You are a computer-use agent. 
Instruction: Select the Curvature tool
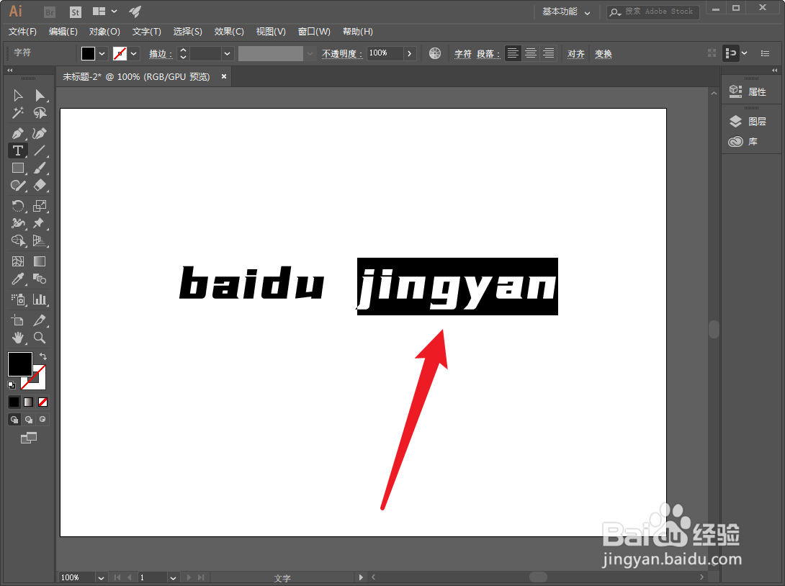click(40, 133)
